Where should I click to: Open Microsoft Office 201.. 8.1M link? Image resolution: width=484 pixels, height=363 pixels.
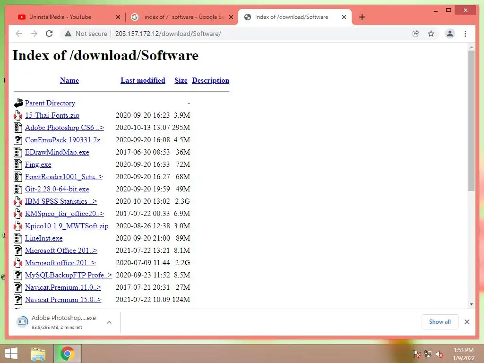pos(61,251)
